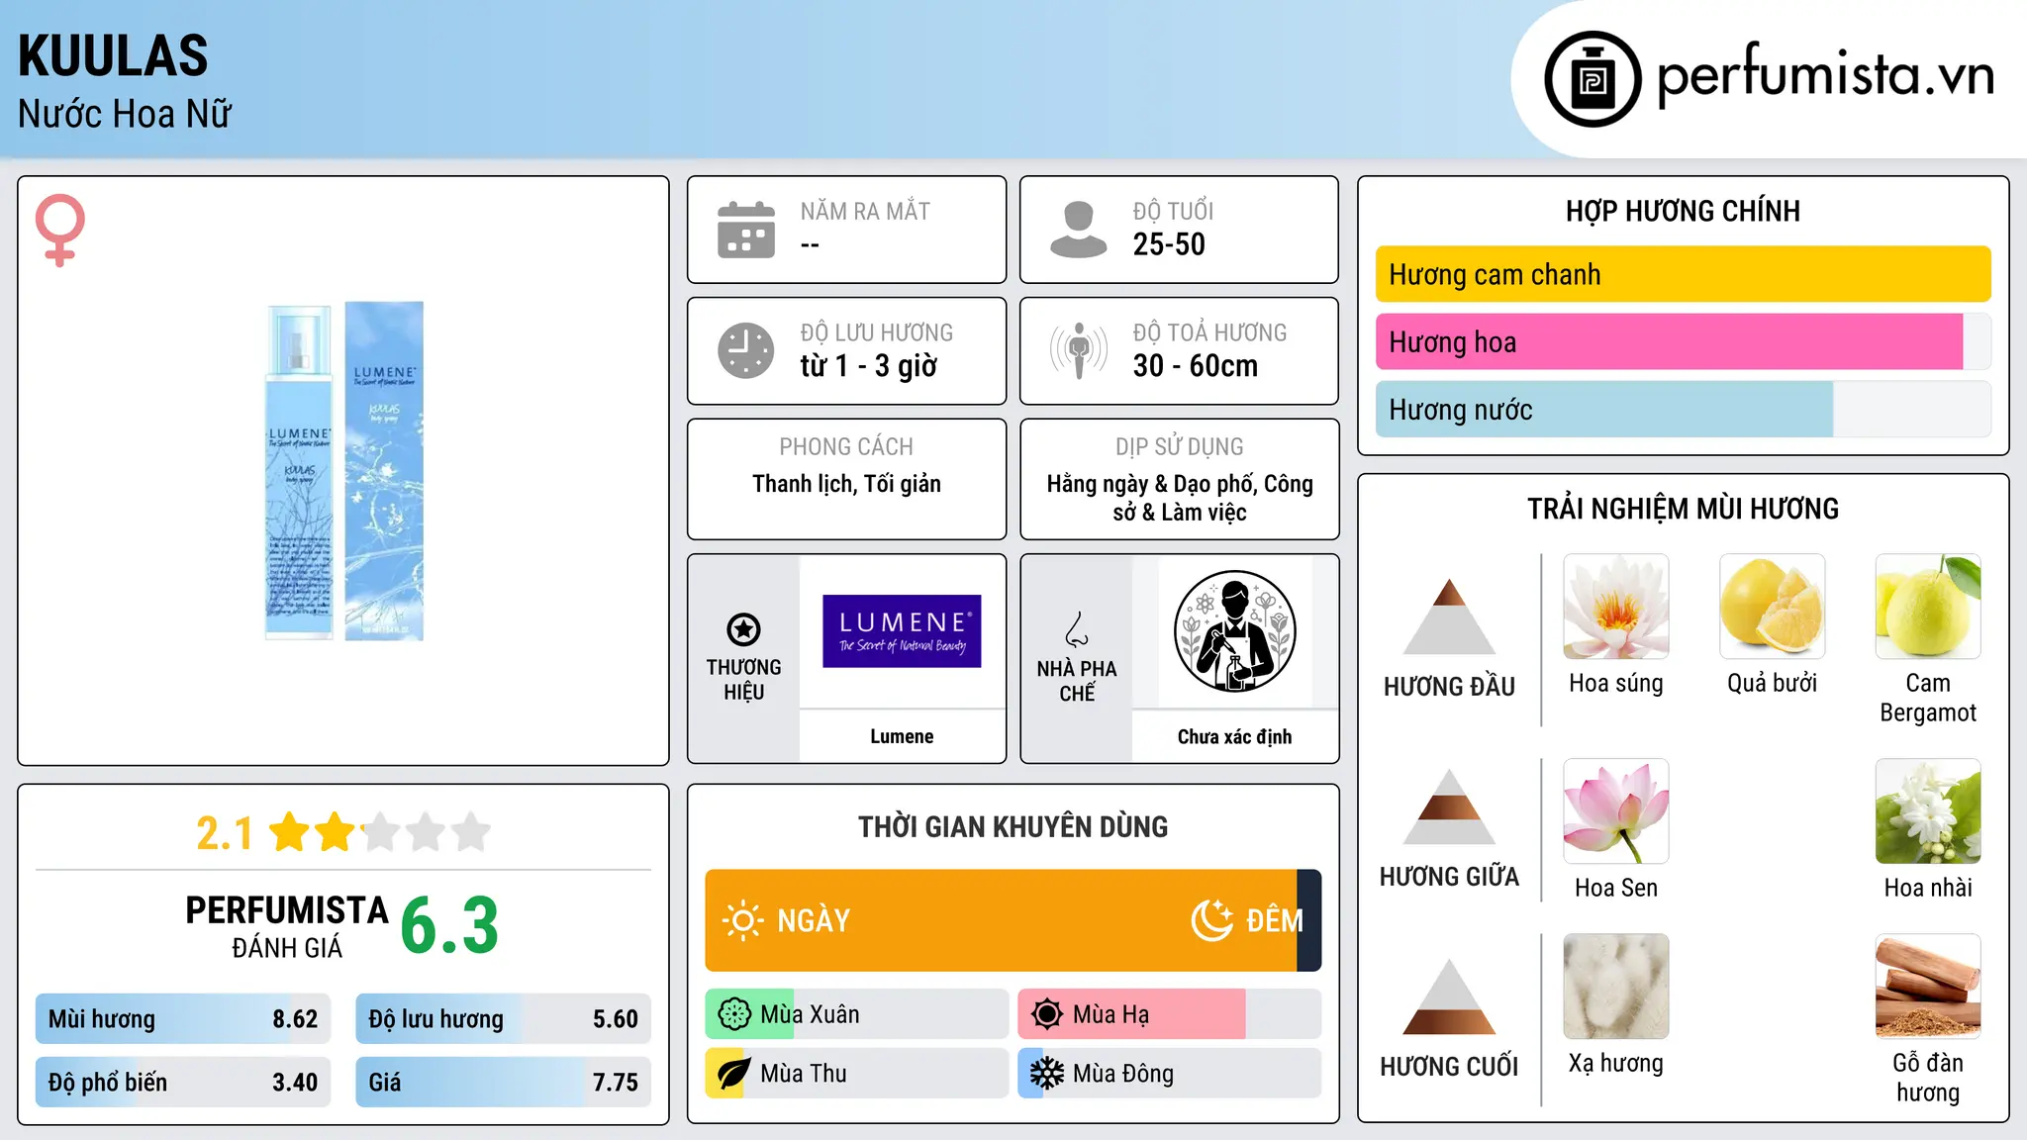Click the 2.1 star rating number
Screen dimensions: 2027x1140
(x=225, y=833)
